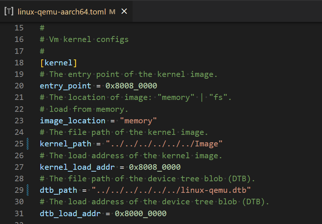
Task: Close the linux-qemu-aarch64.toml tab
Action: click(124, 11)
